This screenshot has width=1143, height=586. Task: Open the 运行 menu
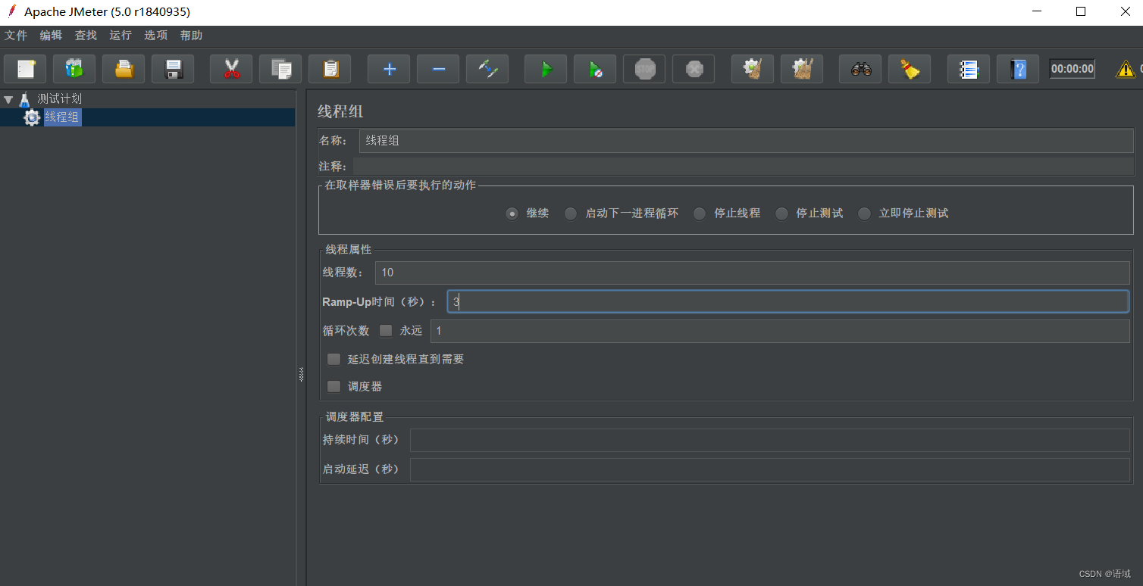pyautogui.click(x=121, y=36)
